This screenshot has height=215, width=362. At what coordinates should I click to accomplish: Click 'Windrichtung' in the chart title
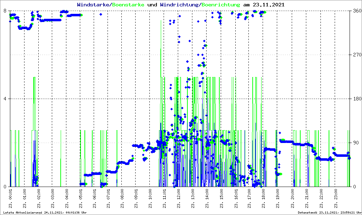point(179,5)
